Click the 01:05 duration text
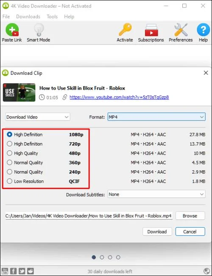The image size is (212, 276). tap(52, 97)
